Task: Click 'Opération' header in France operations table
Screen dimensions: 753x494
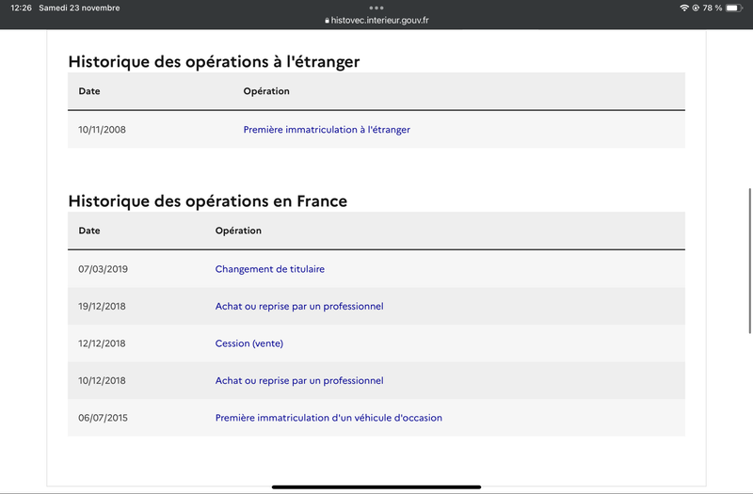Action: click(x=238, y=231)
